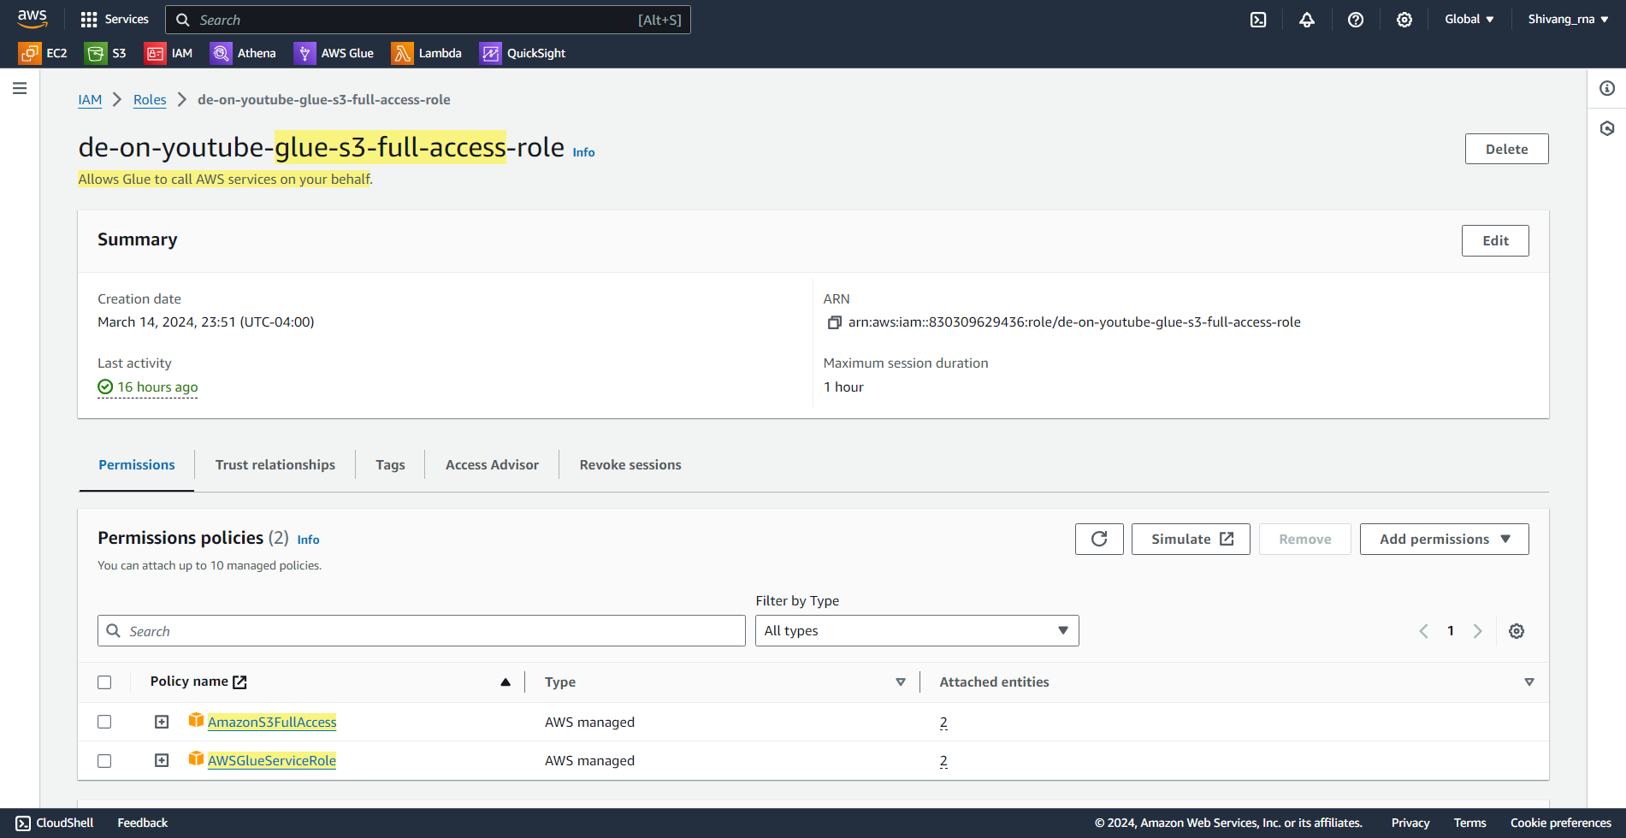Refresh the permissions policies list
This screenshot has height=838, width=1626.
pyautogui.click(x=1099, y=539)
